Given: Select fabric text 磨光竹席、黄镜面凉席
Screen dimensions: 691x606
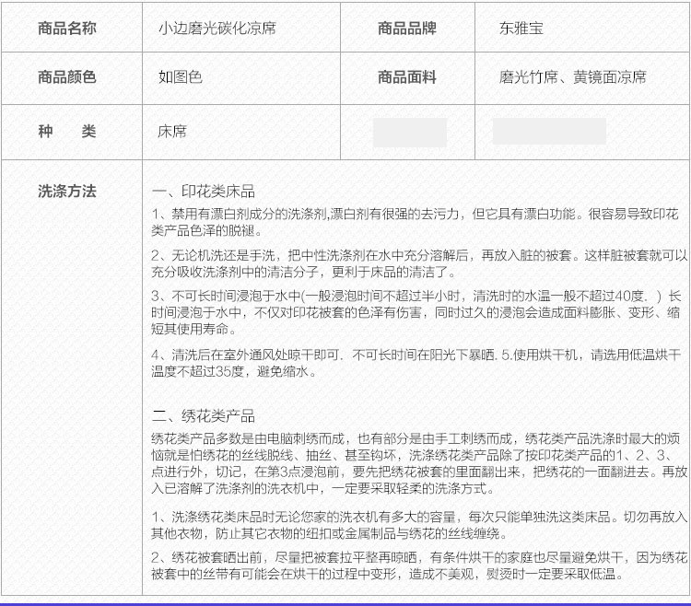Looking at the screenshot, I should point(572,77).
